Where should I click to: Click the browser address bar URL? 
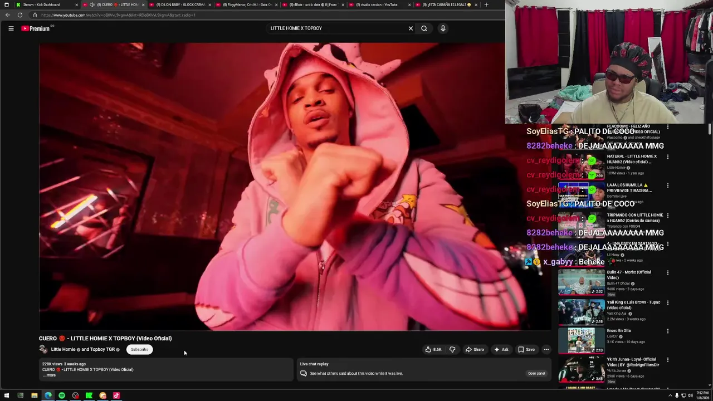[118, 15]
